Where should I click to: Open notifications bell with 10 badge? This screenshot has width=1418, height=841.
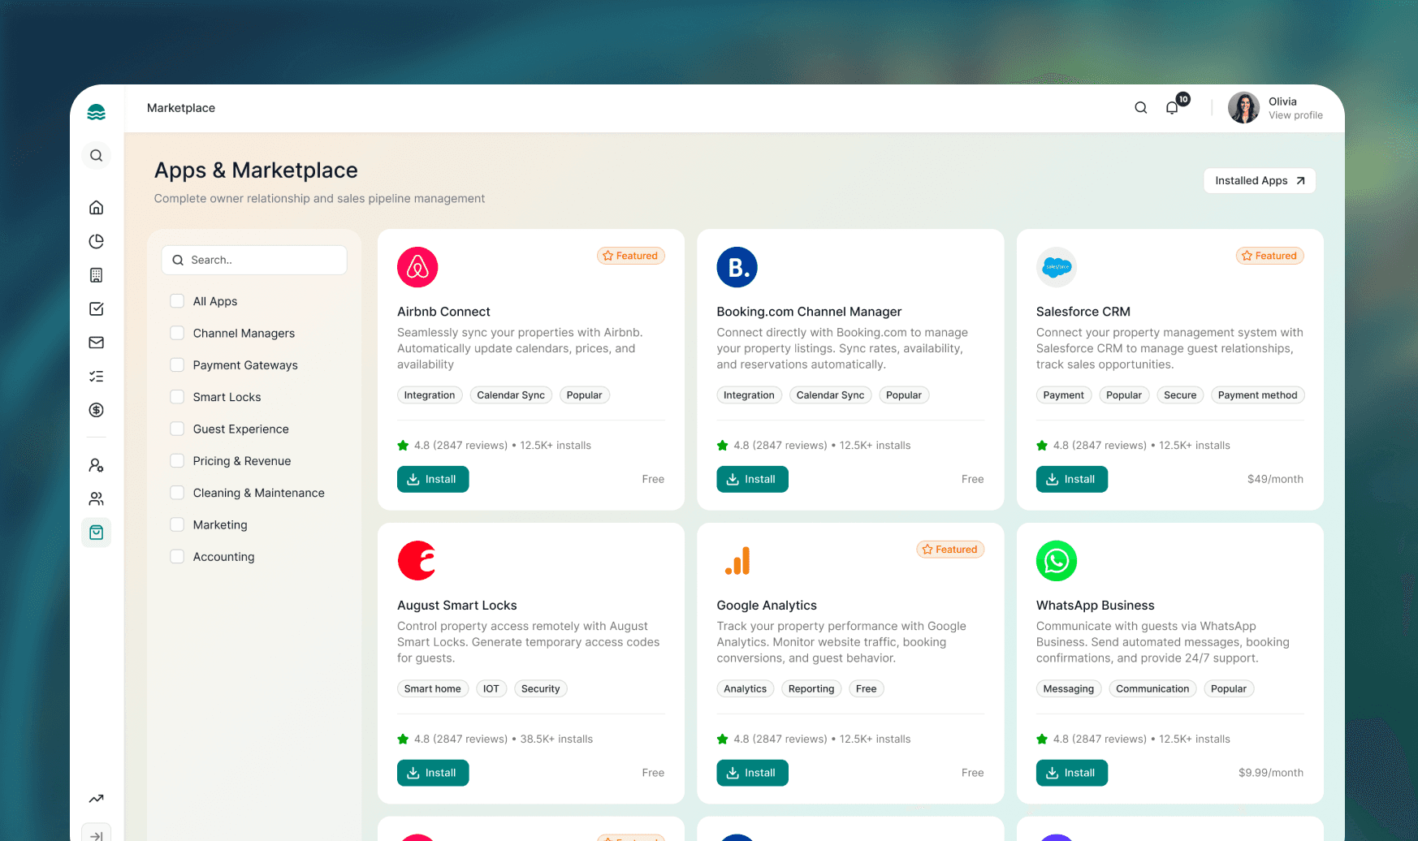pyautogui.click(x=1172, y=108)
